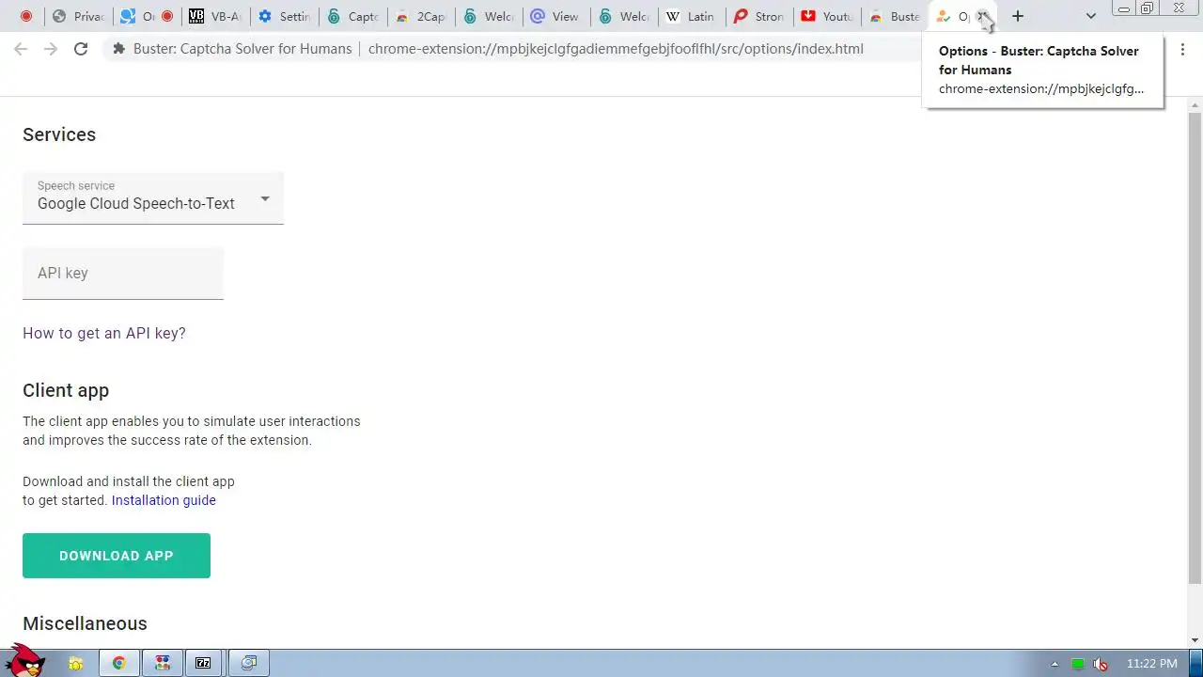Click the green system tray icon
The height and width of the screenshot is (677, 1203).
[1078, 664]
